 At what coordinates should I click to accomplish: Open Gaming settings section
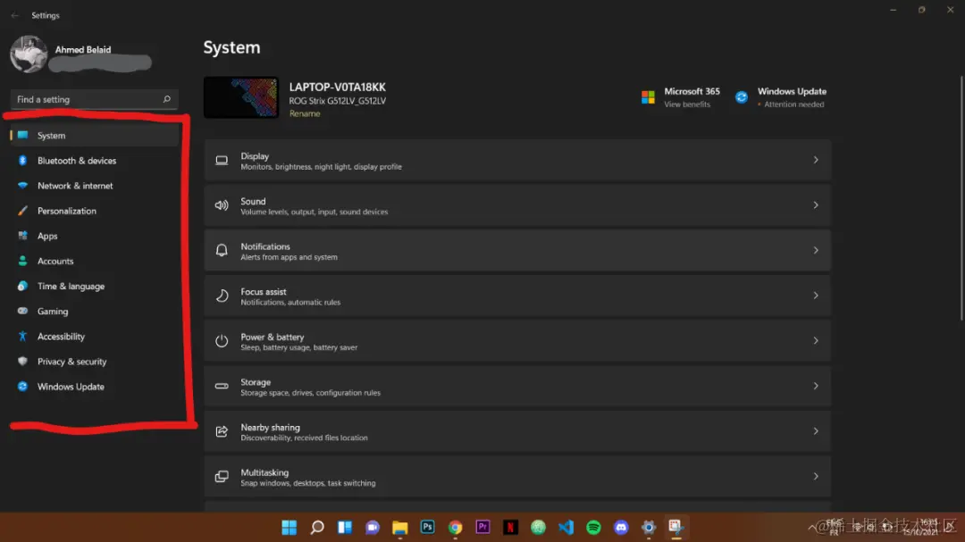pos(94,312)
